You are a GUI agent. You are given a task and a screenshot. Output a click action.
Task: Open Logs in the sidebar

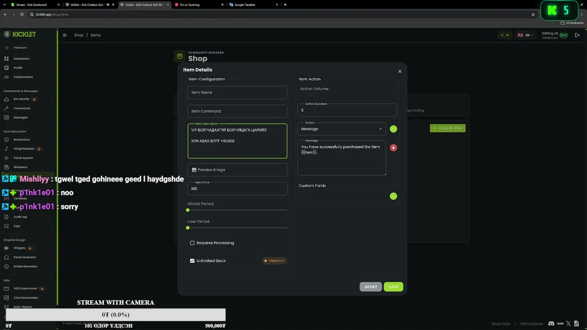click(x=17, y=226)
